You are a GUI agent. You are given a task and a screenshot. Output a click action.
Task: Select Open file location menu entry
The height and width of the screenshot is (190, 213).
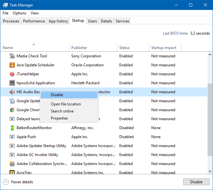tap(66, 104)
